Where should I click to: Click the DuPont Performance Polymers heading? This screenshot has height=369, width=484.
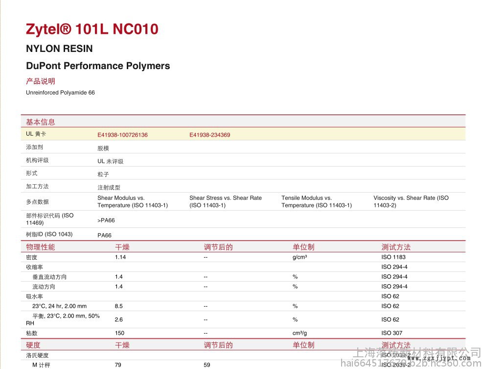point(98,66)
